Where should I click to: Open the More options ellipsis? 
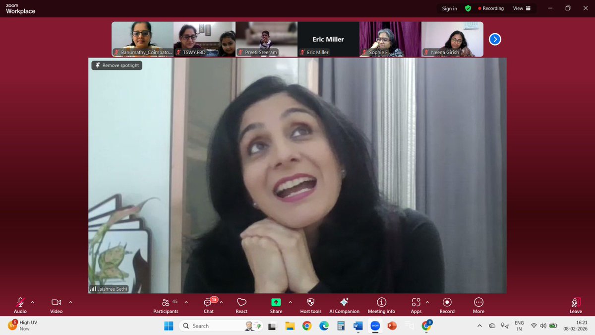click(478, 302)
